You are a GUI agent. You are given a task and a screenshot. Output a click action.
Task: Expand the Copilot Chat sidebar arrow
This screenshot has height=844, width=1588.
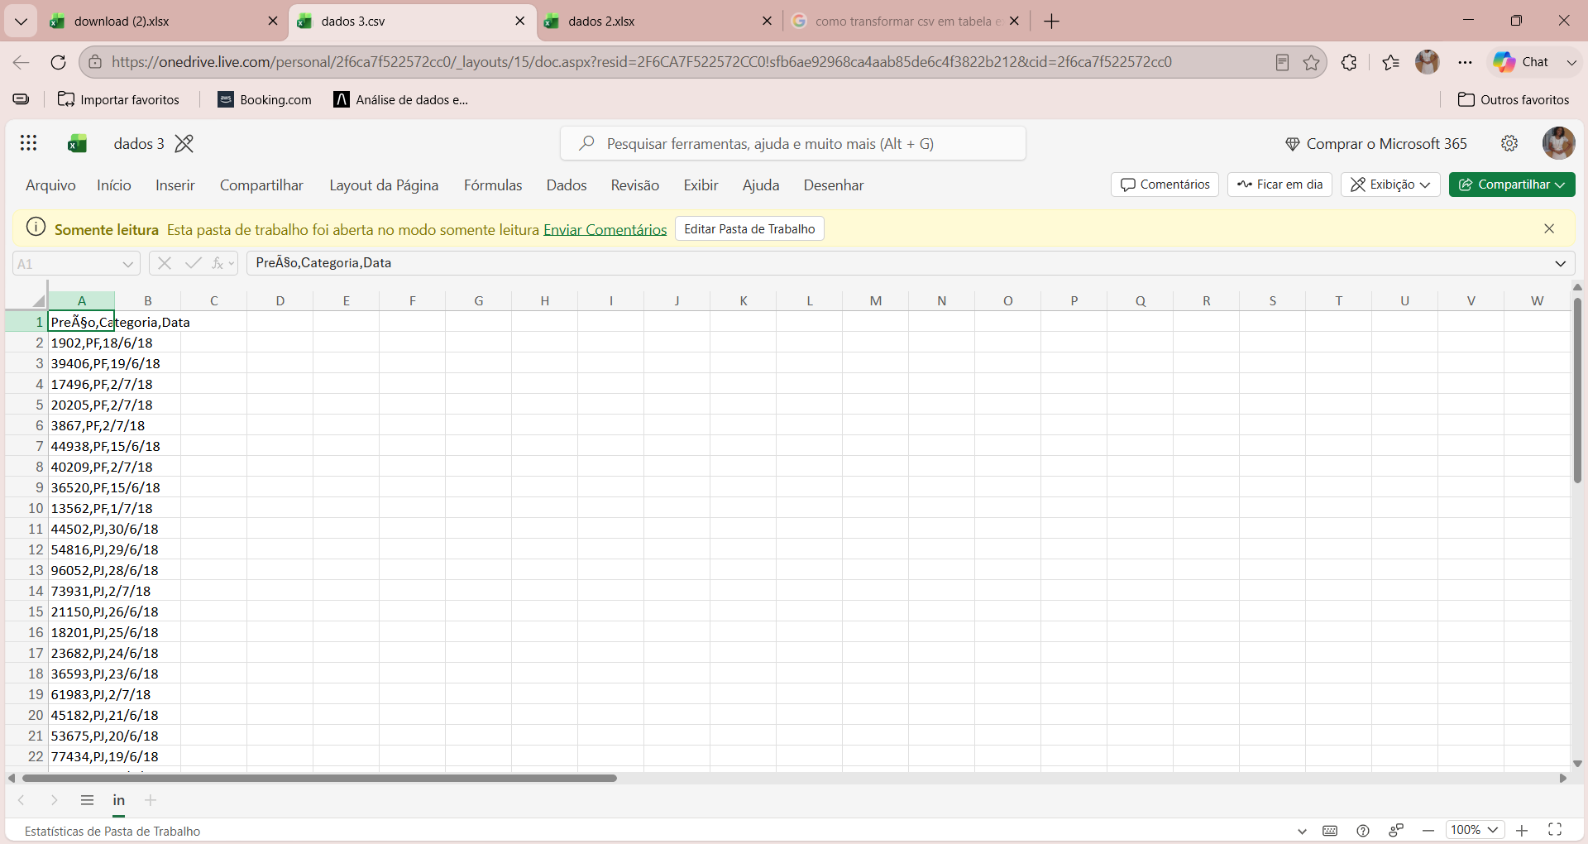click(x=1571, y=62)
